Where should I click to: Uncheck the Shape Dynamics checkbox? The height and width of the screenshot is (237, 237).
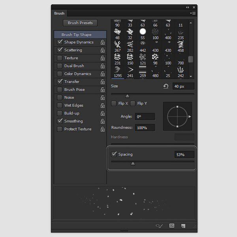(60, 42)
